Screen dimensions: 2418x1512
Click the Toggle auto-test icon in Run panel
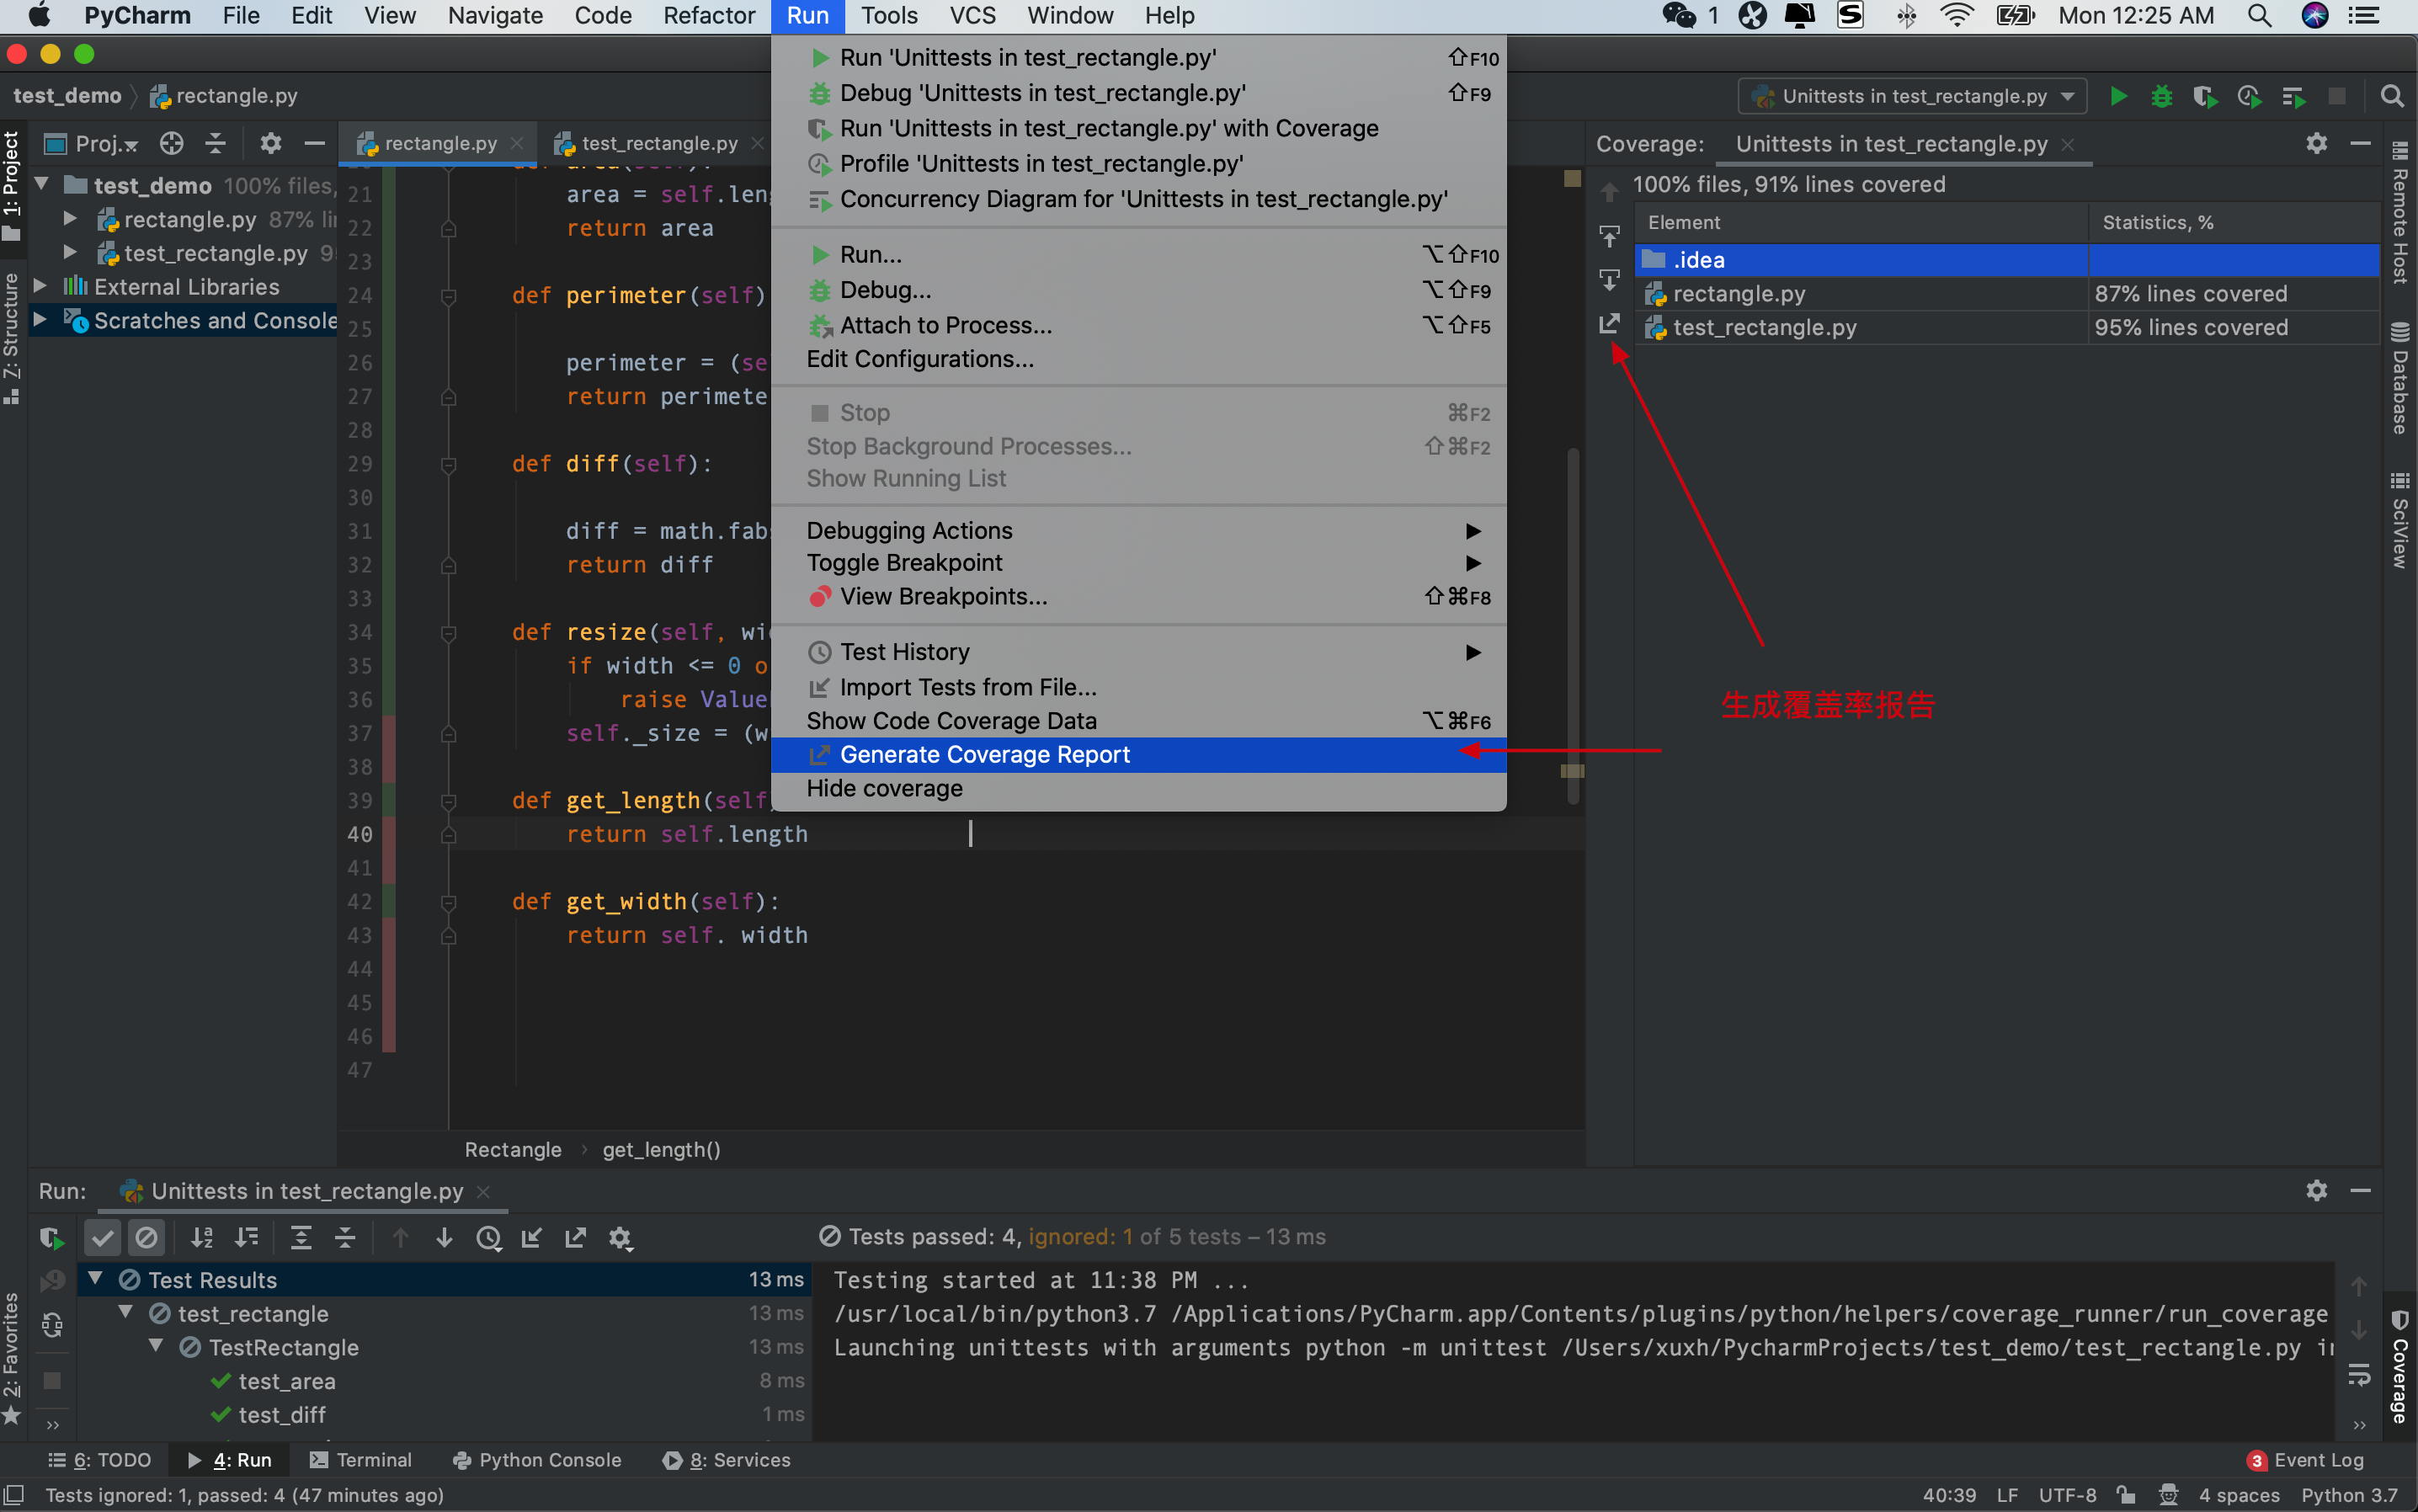(52, 1326)
